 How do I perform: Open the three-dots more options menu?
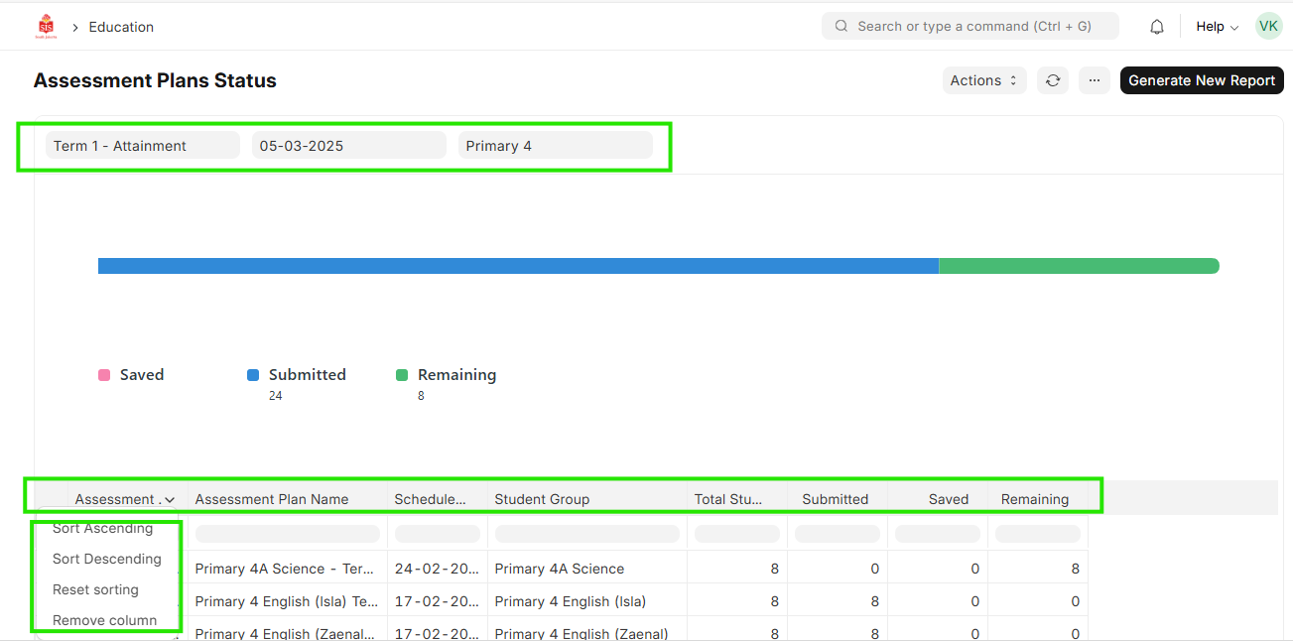[x=1094, y=80]
